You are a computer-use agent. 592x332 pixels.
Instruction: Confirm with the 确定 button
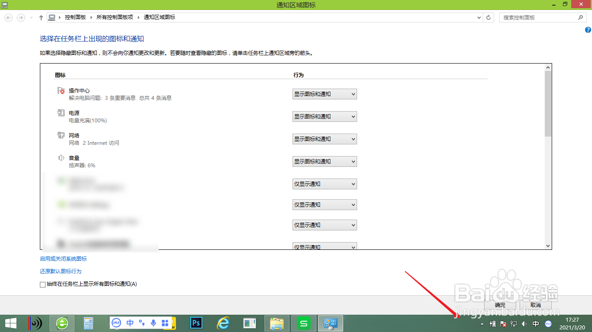coord(500,305)
